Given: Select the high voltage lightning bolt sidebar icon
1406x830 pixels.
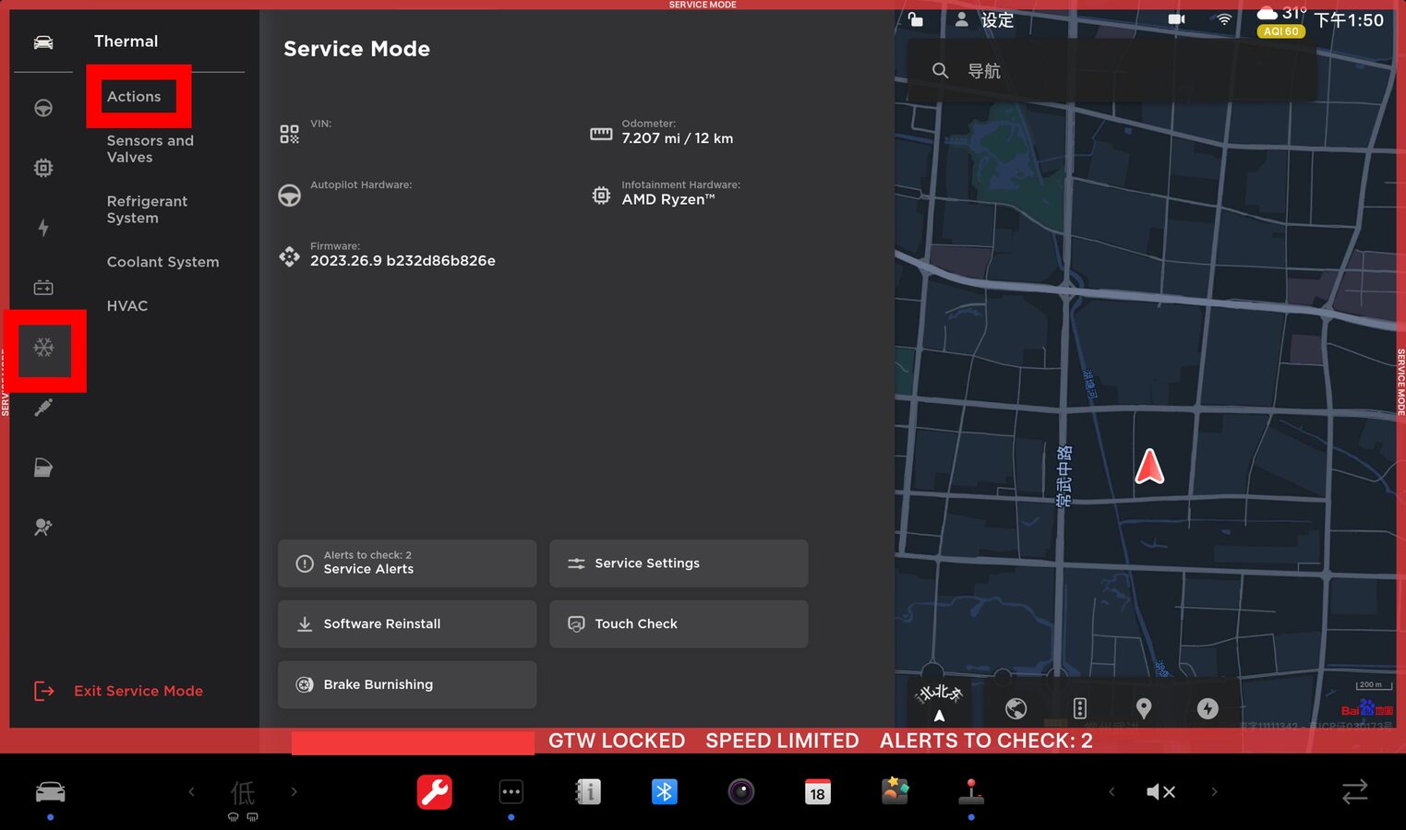Looking at the screenshot, I should [x=43, y=228].
